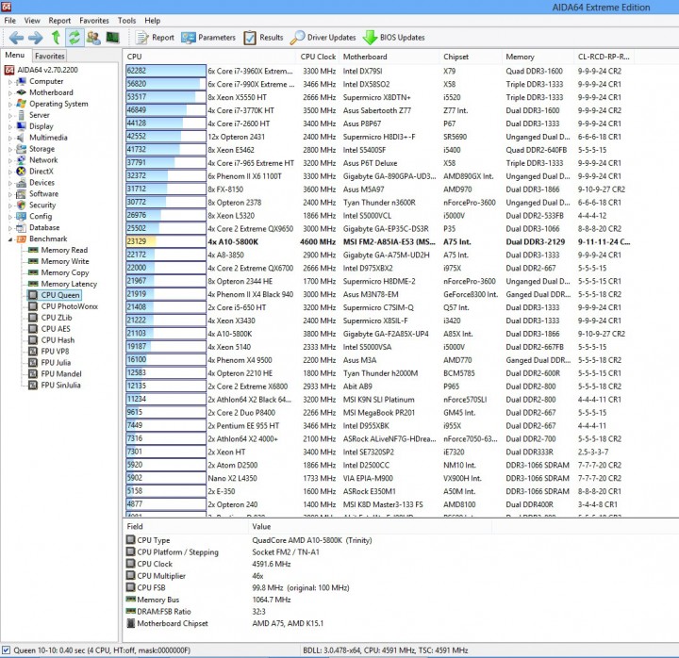679x658 pixels.
Task: Expand the Network tree node arrow
Action: click(10, 160)
